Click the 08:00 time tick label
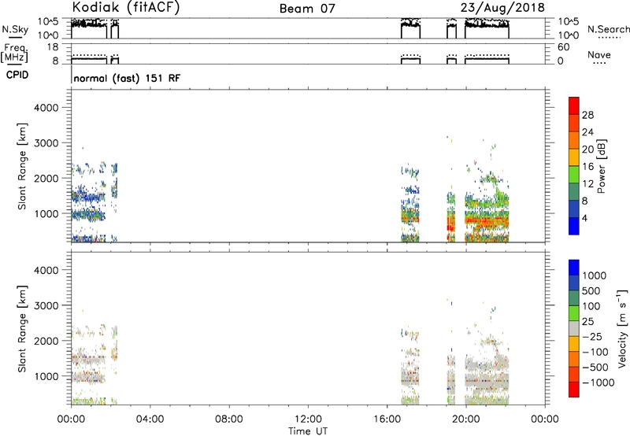The height and width of the screenshot is (436, 630). [x=228, y=419]
